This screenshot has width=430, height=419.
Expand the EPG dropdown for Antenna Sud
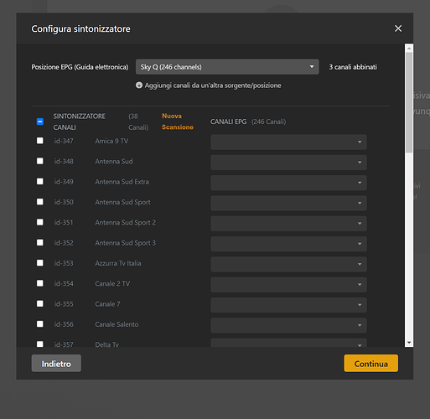[x=288, y=163]
